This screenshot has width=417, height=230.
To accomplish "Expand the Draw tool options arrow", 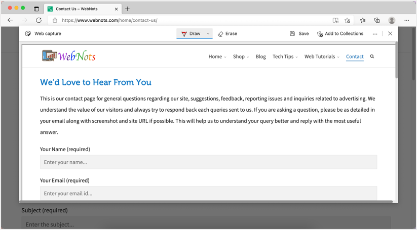I will click(208, 34).
